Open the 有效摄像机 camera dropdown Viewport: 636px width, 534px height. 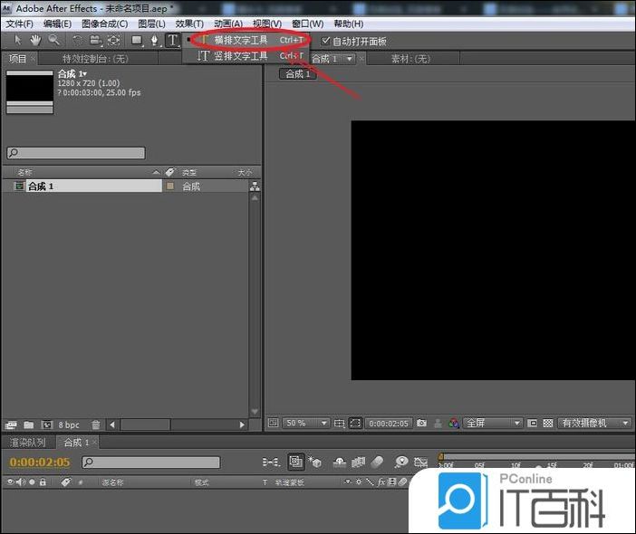coord(594,423)
